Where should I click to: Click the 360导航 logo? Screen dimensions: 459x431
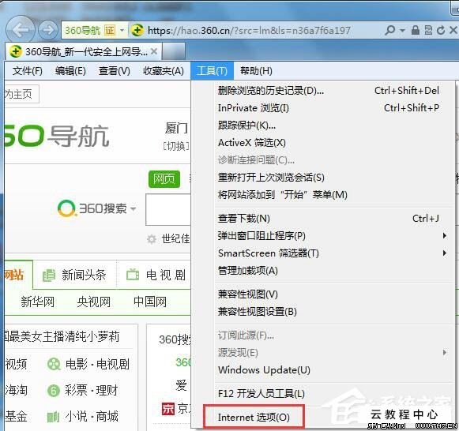57,136
